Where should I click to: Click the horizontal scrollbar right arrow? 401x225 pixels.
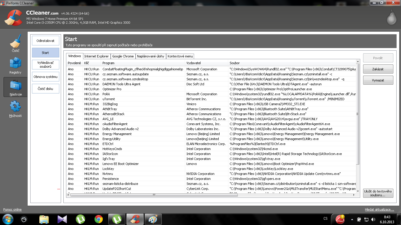(354, 195)
